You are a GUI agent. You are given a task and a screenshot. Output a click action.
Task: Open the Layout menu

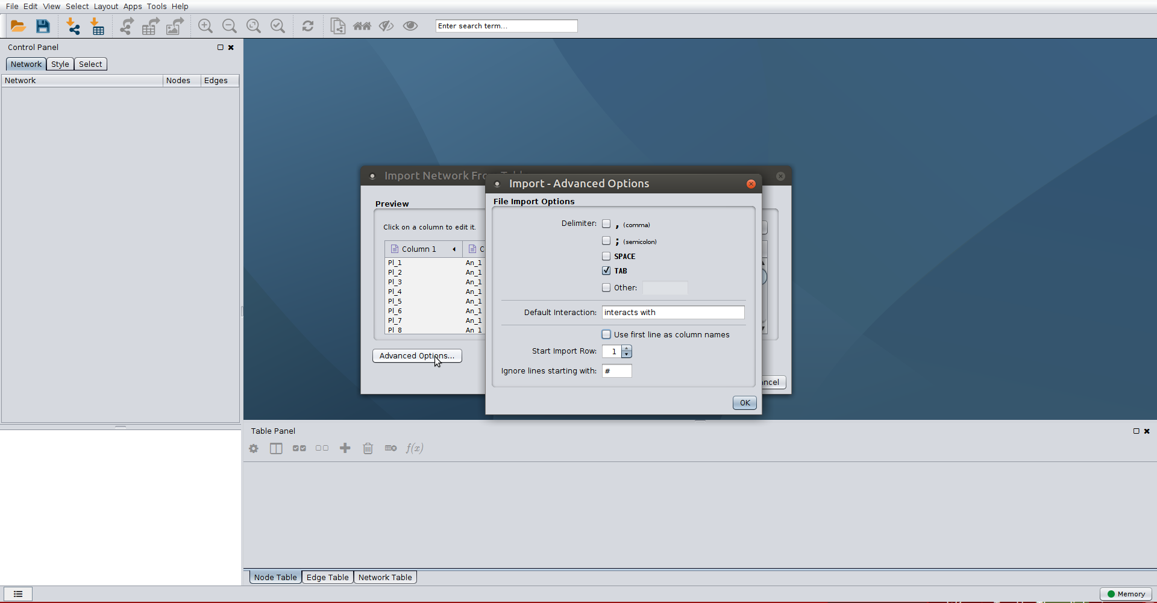[106, 7]
